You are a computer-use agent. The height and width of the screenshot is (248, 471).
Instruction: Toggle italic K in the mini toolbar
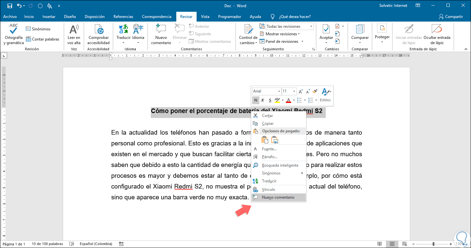click(263, 100)
